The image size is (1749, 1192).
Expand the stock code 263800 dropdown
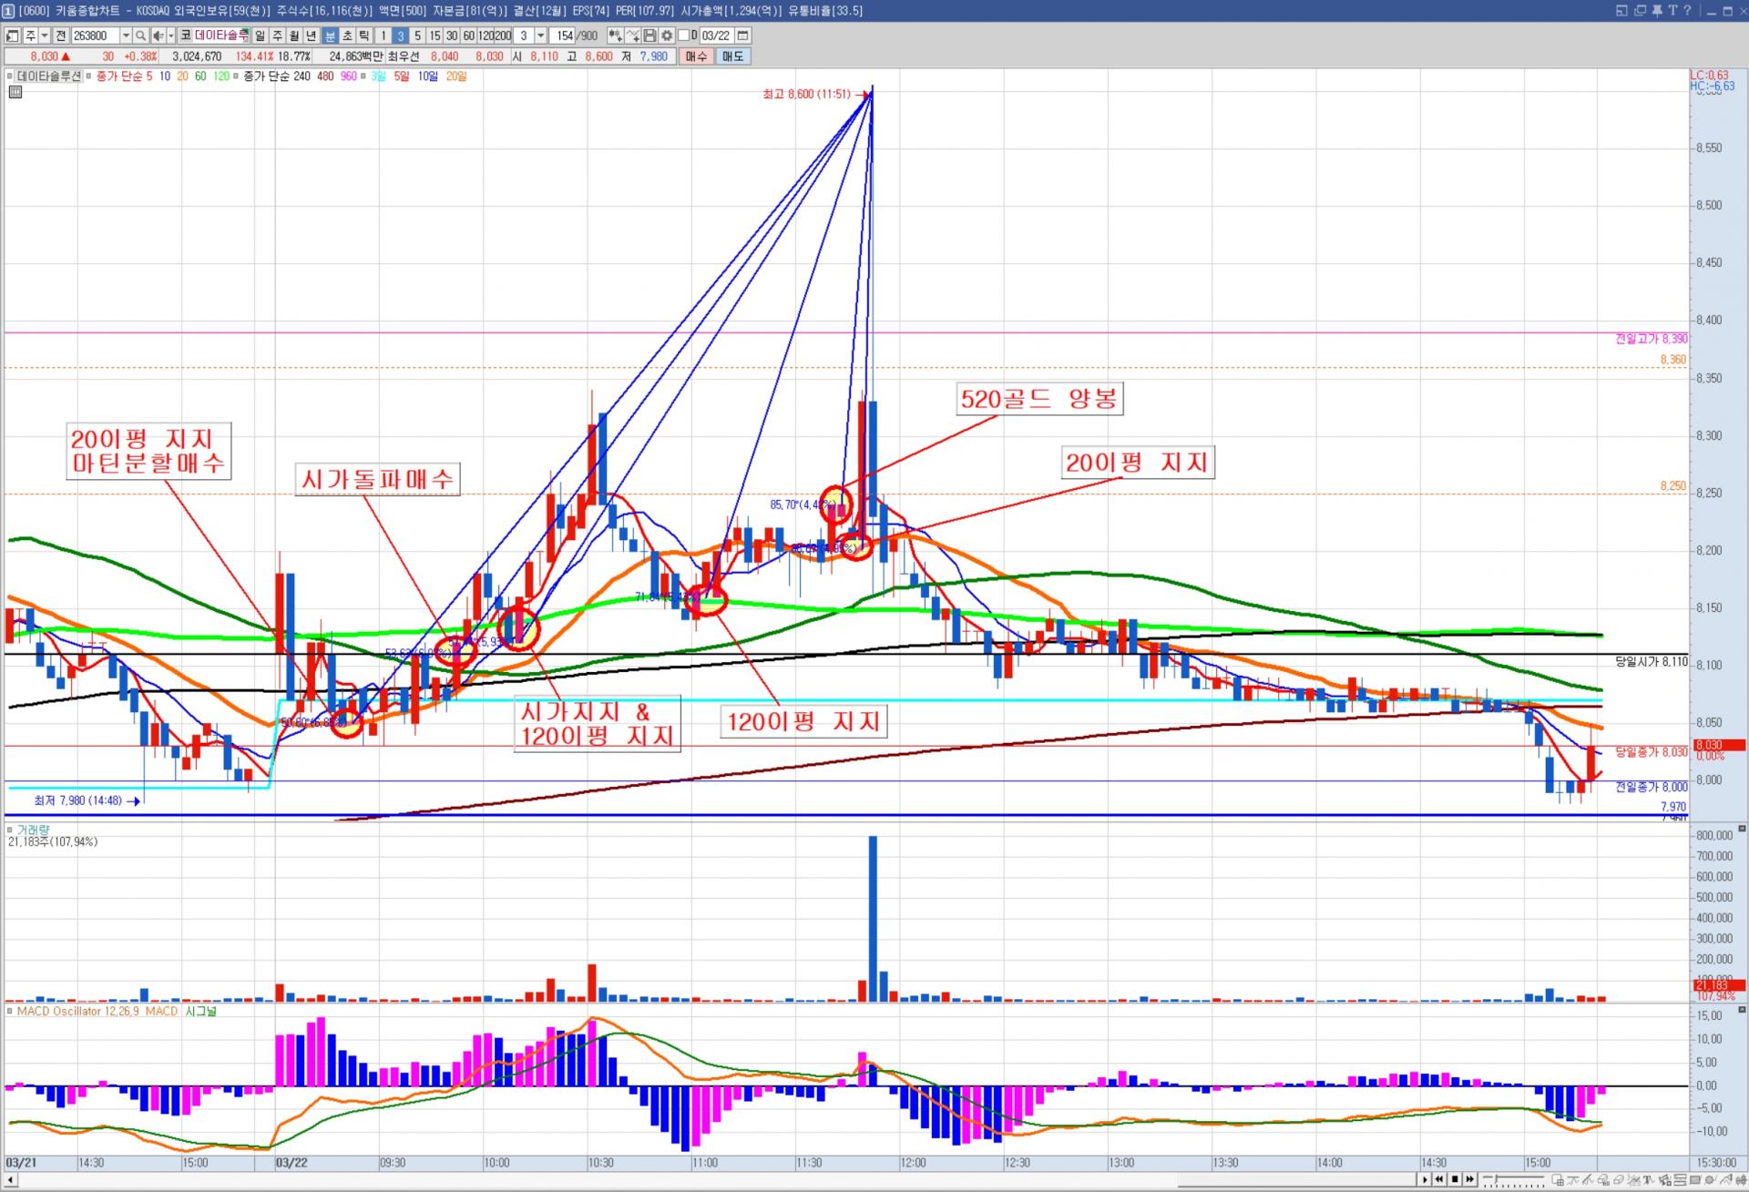pos(126,36)
